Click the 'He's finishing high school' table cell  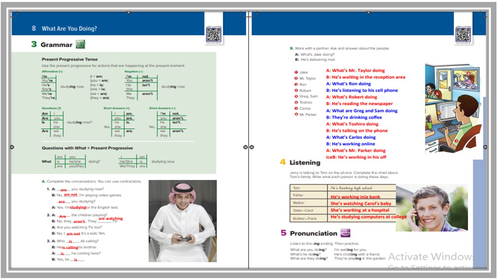point(361,188)
